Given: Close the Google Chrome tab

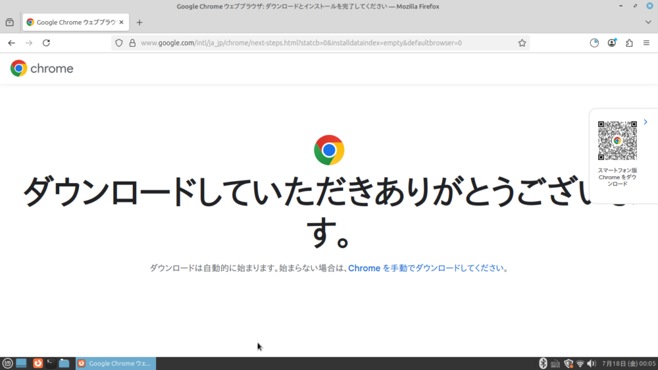Looking at the screenshot, I should [x=121, y=22].
